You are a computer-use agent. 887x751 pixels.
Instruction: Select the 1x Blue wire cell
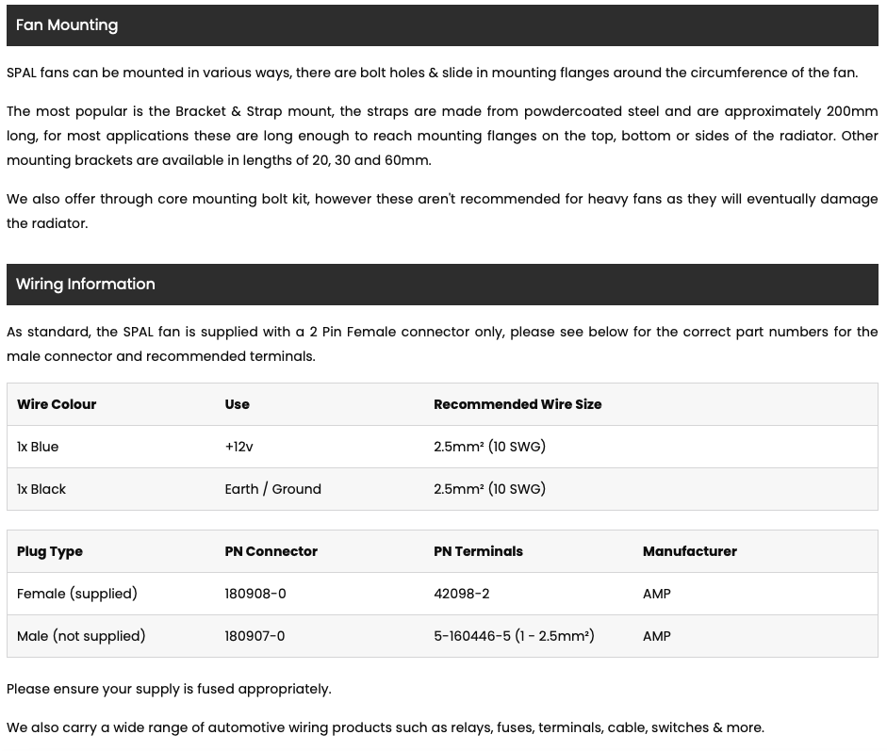click(38, 447)
